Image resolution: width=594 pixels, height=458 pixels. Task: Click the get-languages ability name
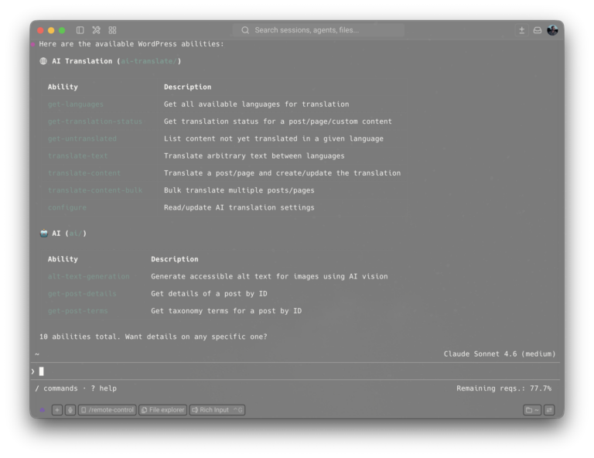[x=75, y=104]
